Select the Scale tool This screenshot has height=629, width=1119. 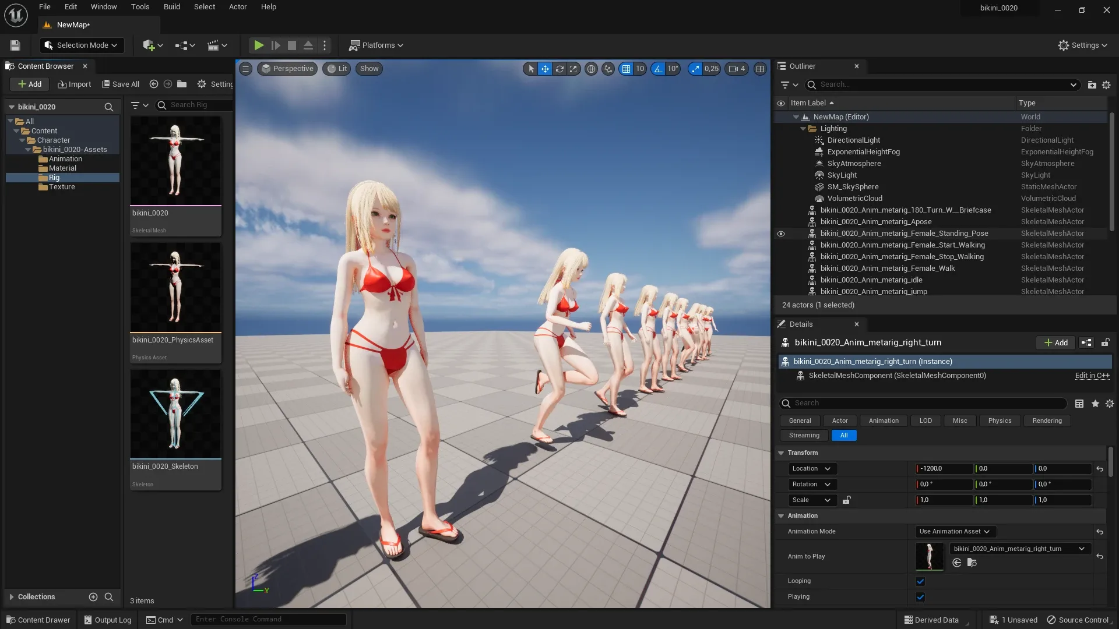[x=573, y=69]
